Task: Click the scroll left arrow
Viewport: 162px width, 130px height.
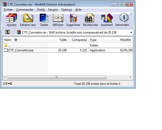Action: (x=5, y=77)
